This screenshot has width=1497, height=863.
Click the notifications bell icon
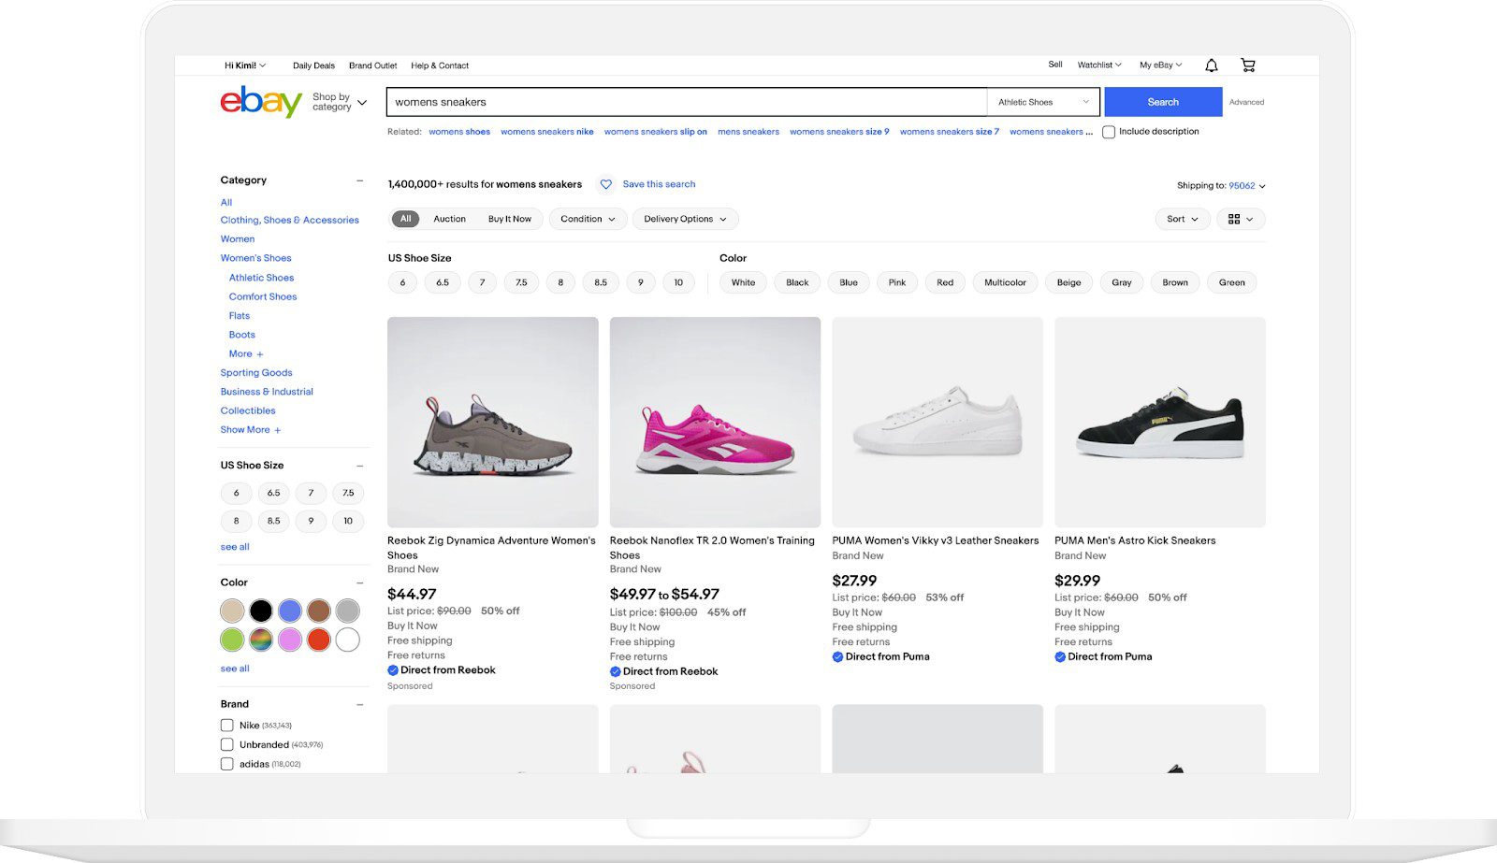pyautogui.click(x=1211, y=64)
